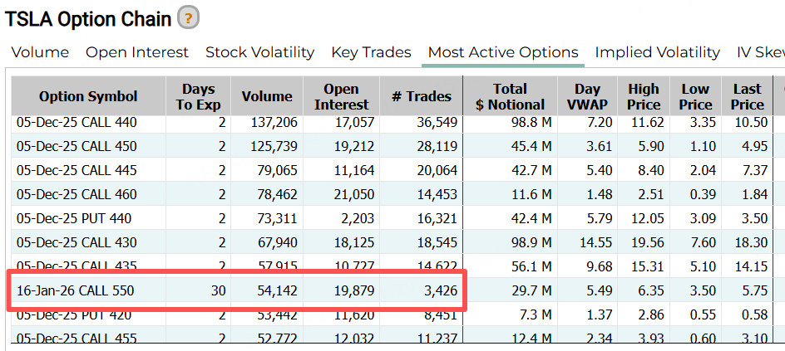
Task: Select the Most Active Options tab
Action: pos(503,52)
